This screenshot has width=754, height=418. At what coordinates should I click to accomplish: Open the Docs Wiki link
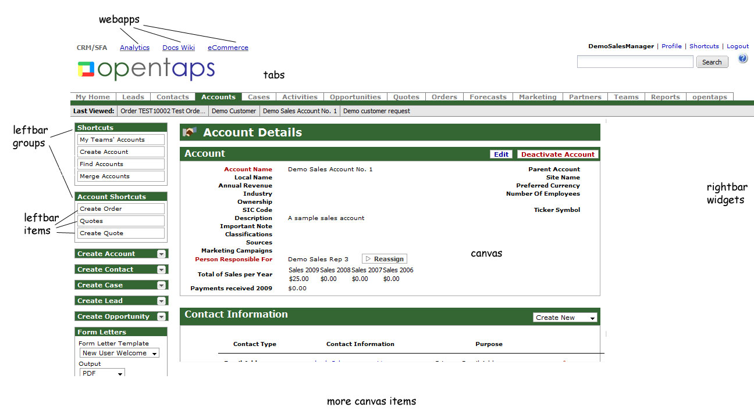click(x=179, y=48)
